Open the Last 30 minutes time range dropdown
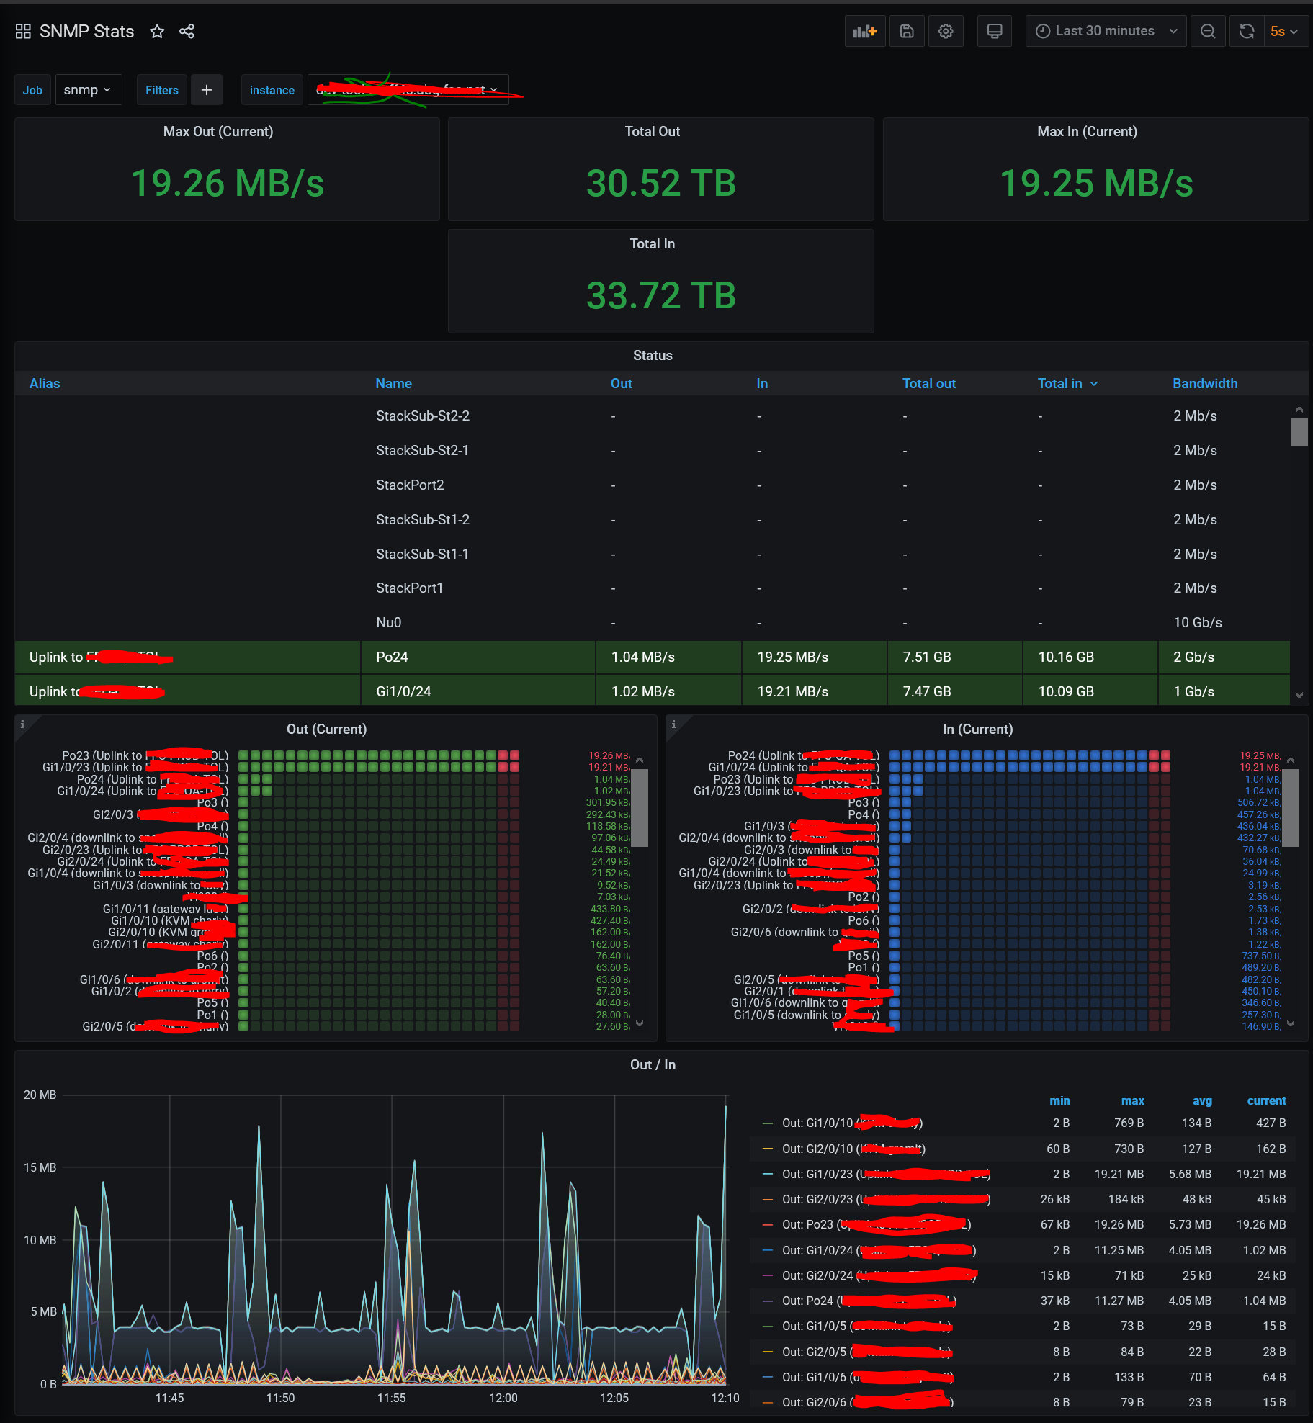 (1106, 31)
